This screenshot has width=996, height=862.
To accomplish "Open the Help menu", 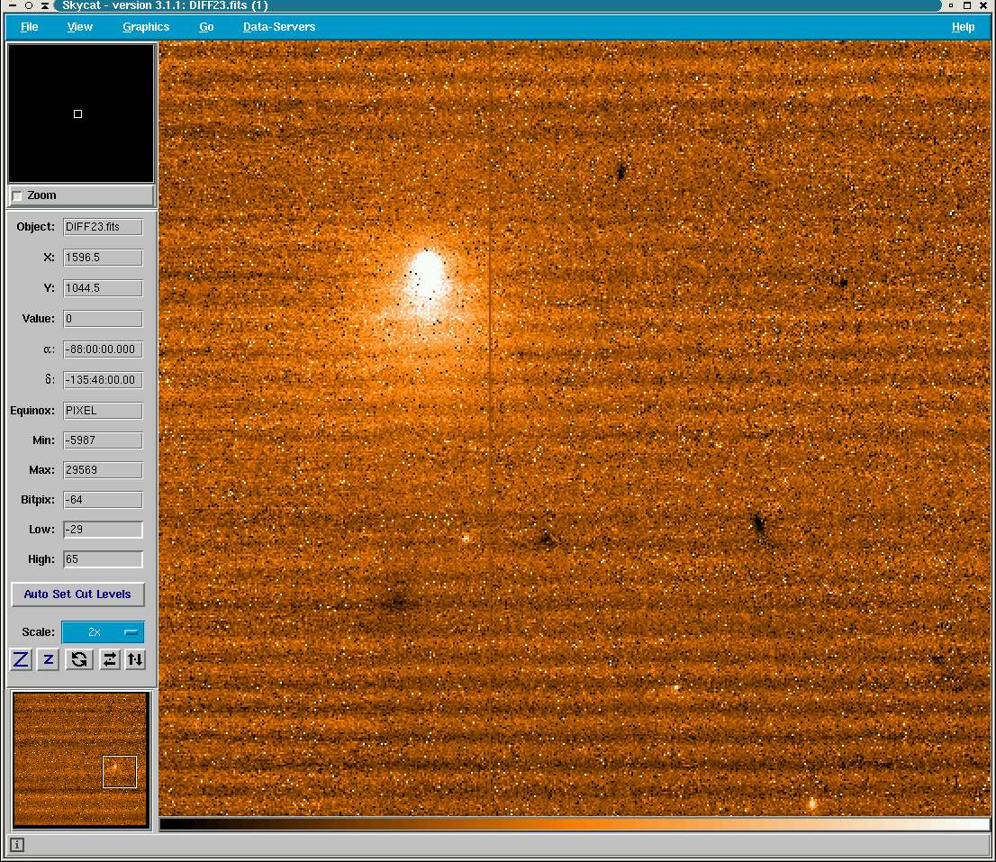I will click(963, 27).
